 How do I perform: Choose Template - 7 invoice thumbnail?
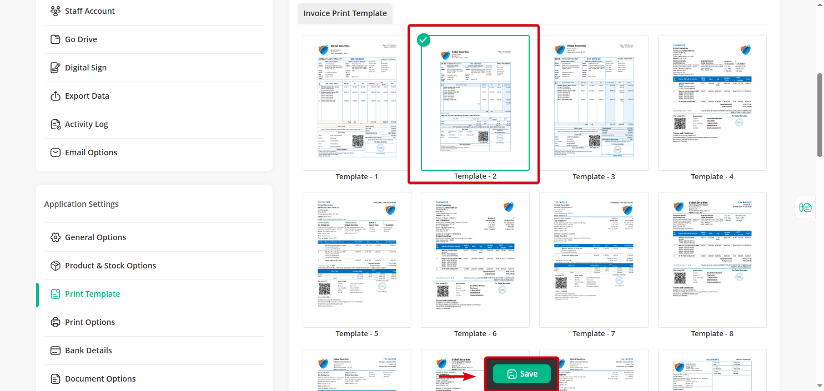(594, 260)
